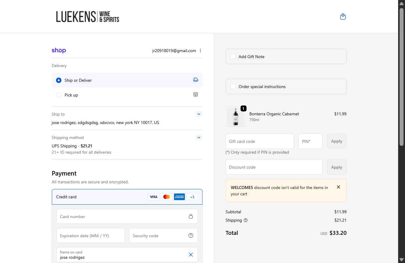Click the Luekens Wine & Spirits logo
This screenshot has height=263, width=405.
(87, 17)
